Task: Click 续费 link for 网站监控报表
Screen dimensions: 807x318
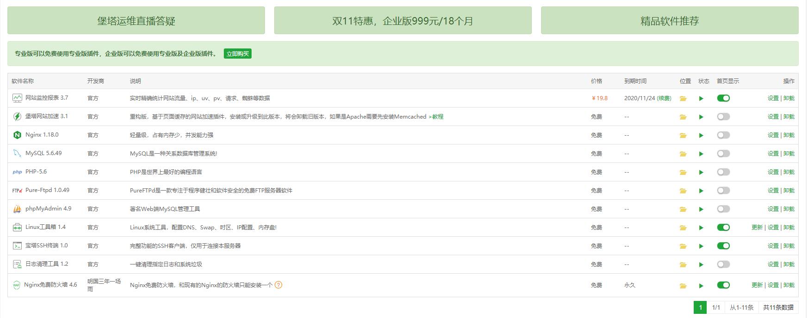Action: [664, 98]
